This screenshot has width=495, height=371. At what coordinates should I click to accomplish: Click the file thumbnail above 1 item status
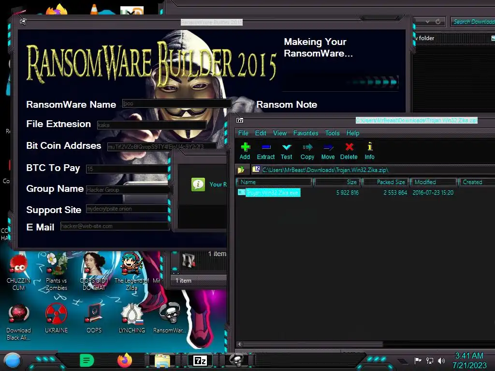pos(189,260)
